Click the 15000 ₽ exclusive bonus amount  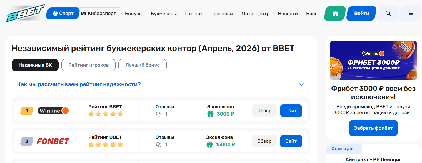(225, 144)
